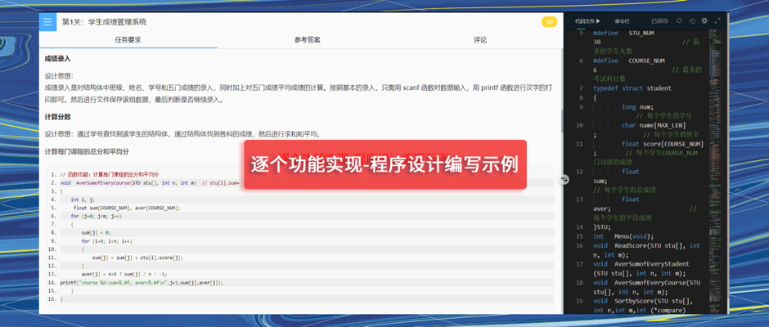
Task: Click the paragraph beginning 设计思想：通过学号查找
Action: point(183,134)
